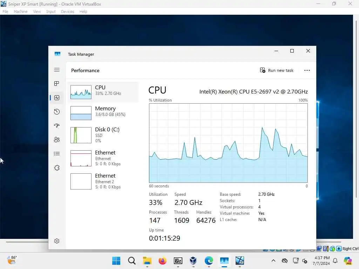Open the Details page in Task Manager
The width and height of the screenshot is (359, 269).
tap(57, 153)
